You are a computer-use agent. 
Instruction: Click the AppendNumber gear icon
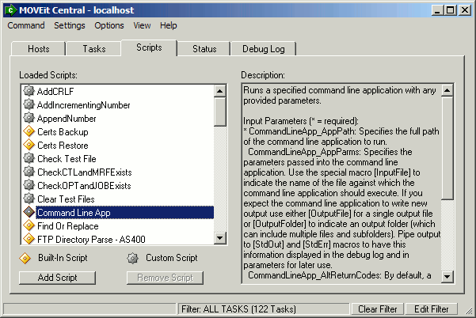[x=29, y=118]
